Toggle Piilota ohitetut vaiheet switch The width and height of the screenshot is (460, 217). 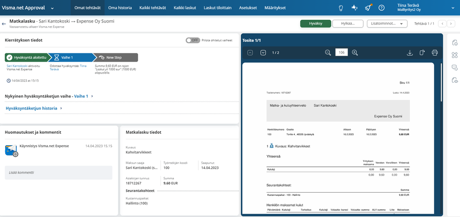(193, 40)
